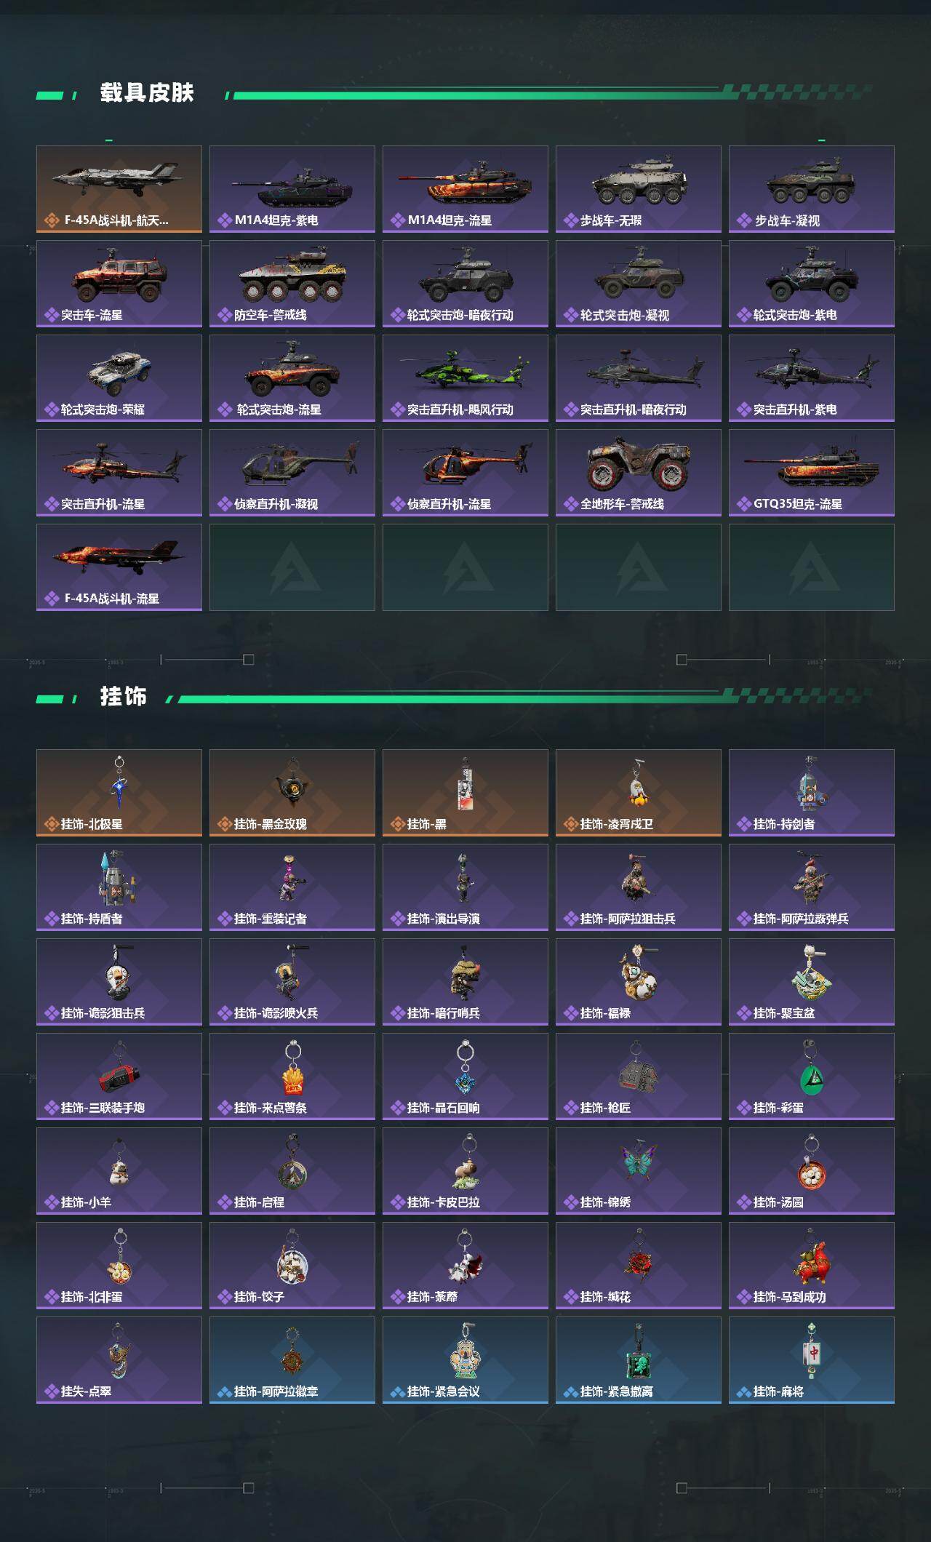The width and height of the screenshot is (931, 1542).
Task: Click the 挂饰 section header
Action: pos(124,697)
